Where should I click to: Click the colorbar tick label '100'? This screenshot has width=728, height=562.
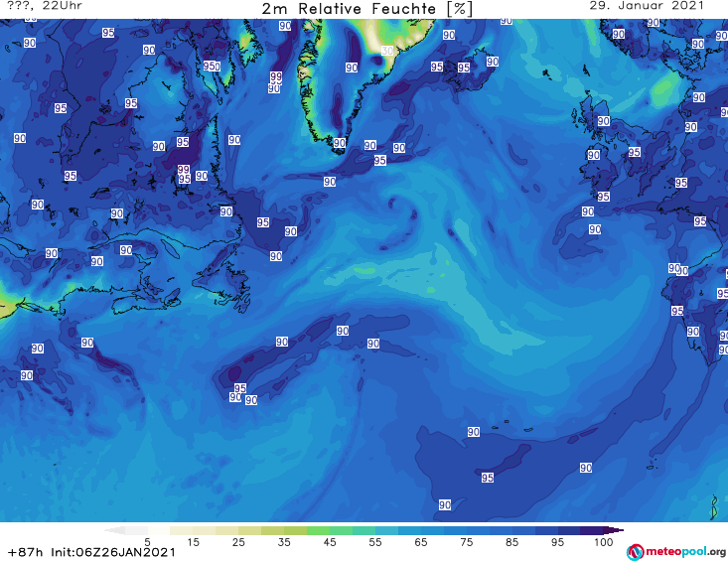point(604,542)
